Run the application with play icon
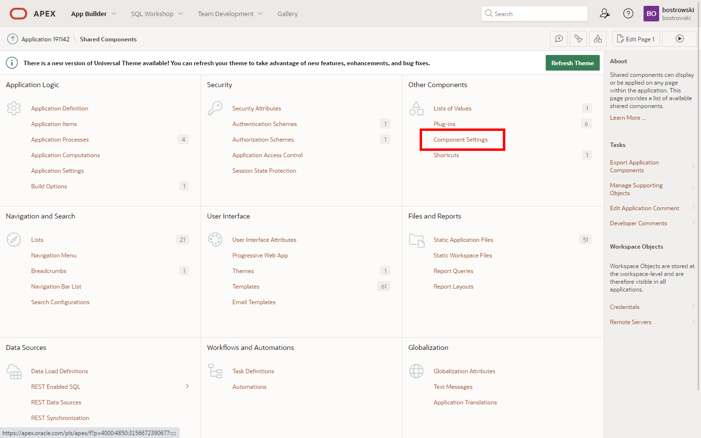This screenshot has height=438, width=701. 680,39
